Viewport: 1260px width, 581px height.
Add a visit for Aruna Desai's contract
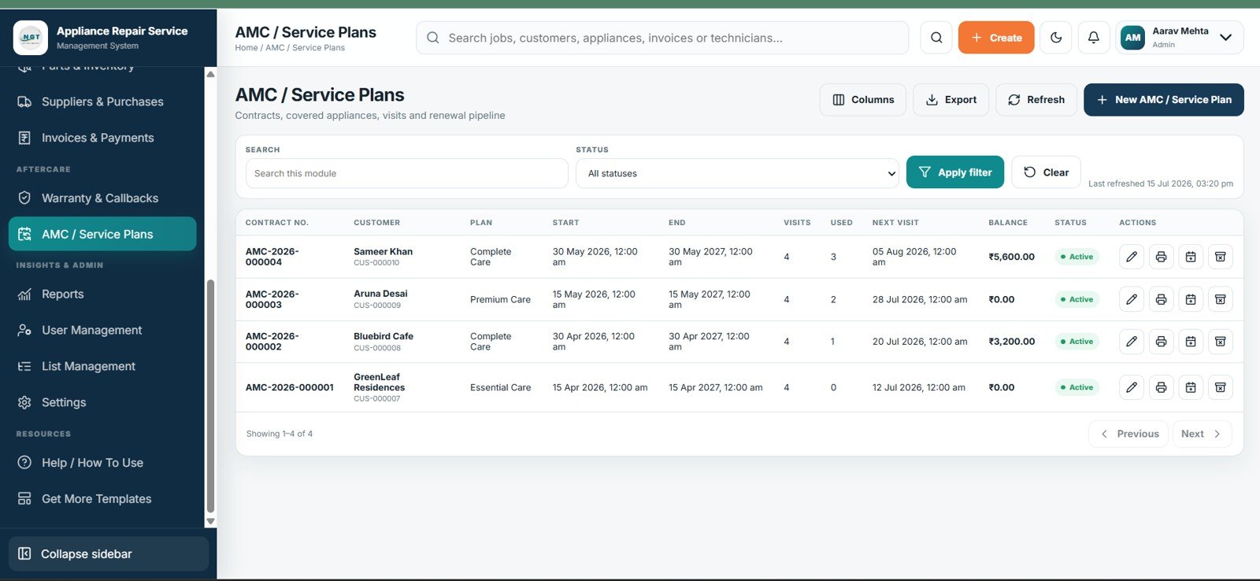click(x=1191, y=299)
